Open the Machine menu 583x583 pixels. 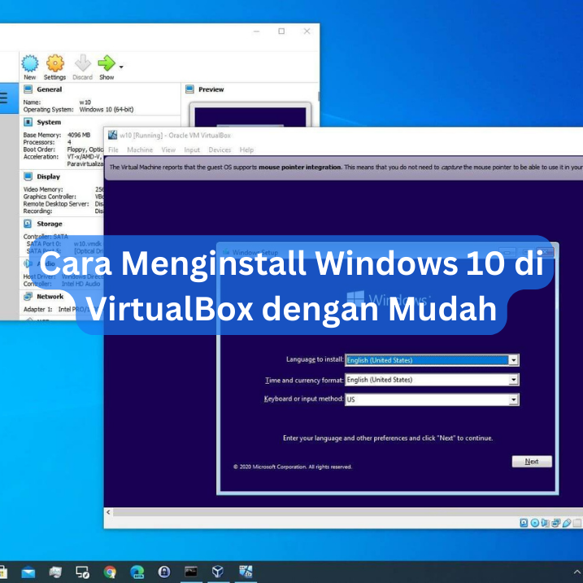click(140, 150)
